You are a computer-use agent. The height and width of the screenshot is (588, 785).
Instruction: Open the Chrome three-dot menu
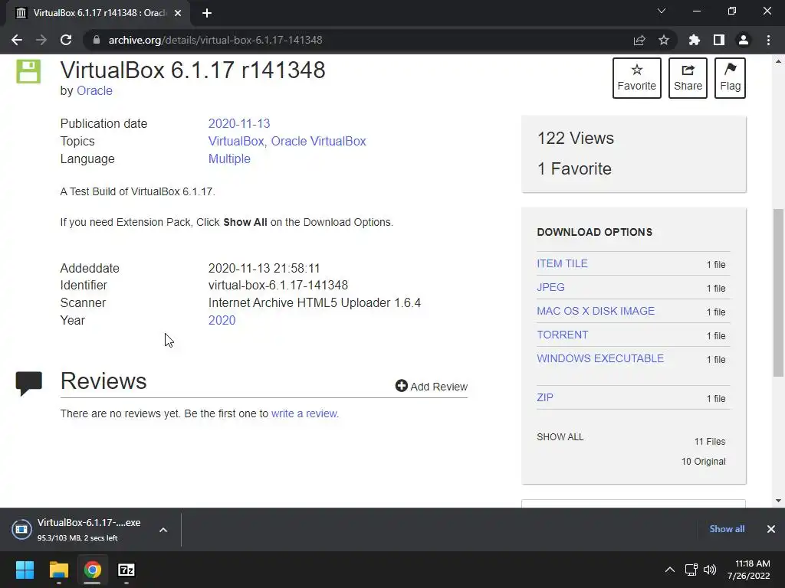click(x=768, y=40)
